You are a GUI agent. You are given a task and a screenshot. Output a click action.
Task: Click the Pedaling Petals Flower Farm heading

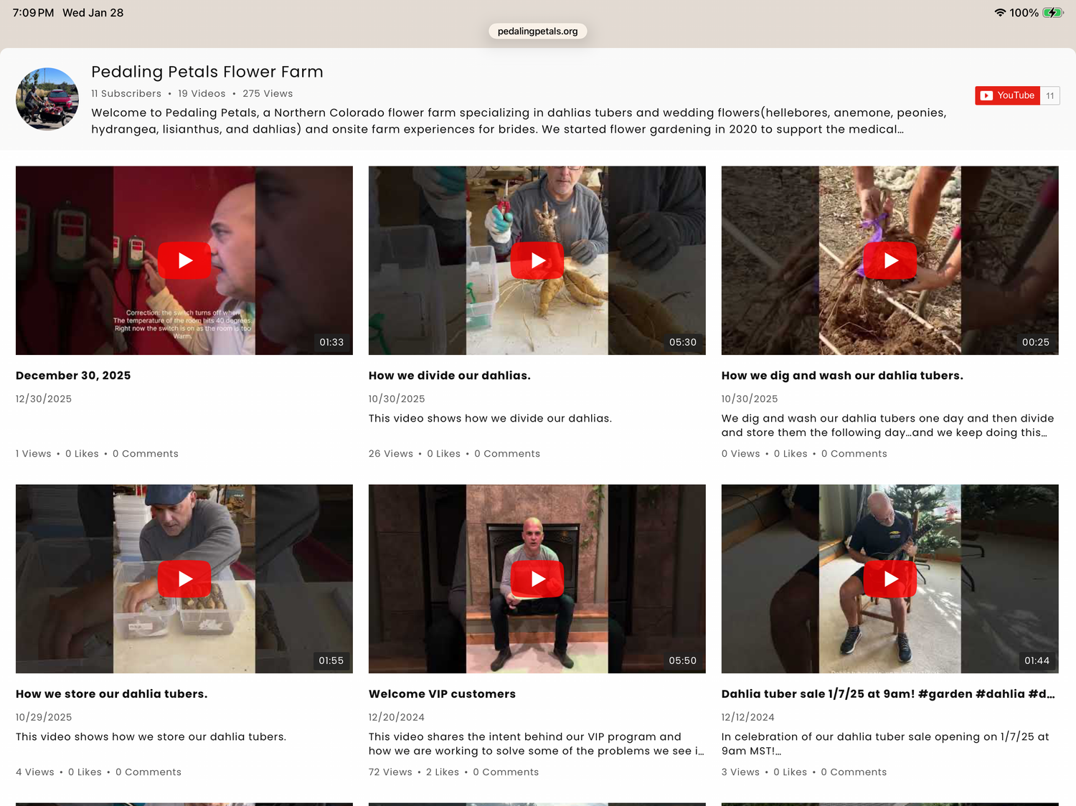(207, 72)
